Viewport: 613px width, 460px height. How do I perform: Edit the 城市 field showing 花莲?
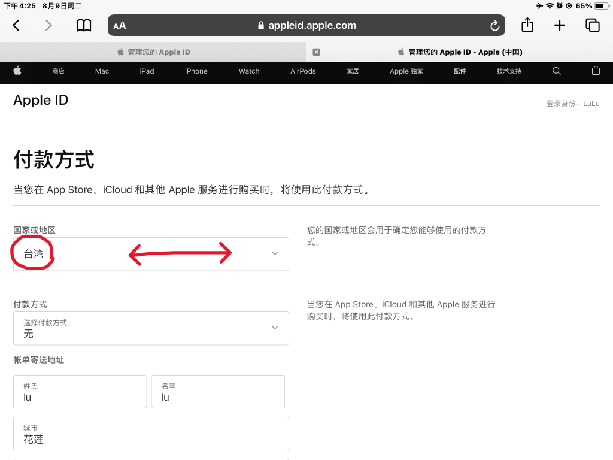tap(151, 434)
